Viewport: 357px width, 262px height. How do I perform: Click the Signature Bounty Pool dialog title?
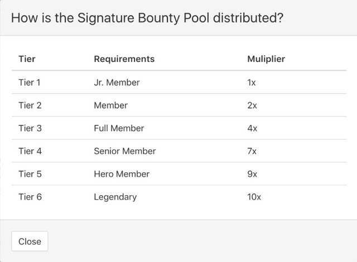[147, 18]
